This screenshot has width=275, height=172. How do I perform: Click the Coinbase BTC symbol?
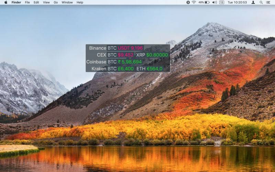click(112, 62)
